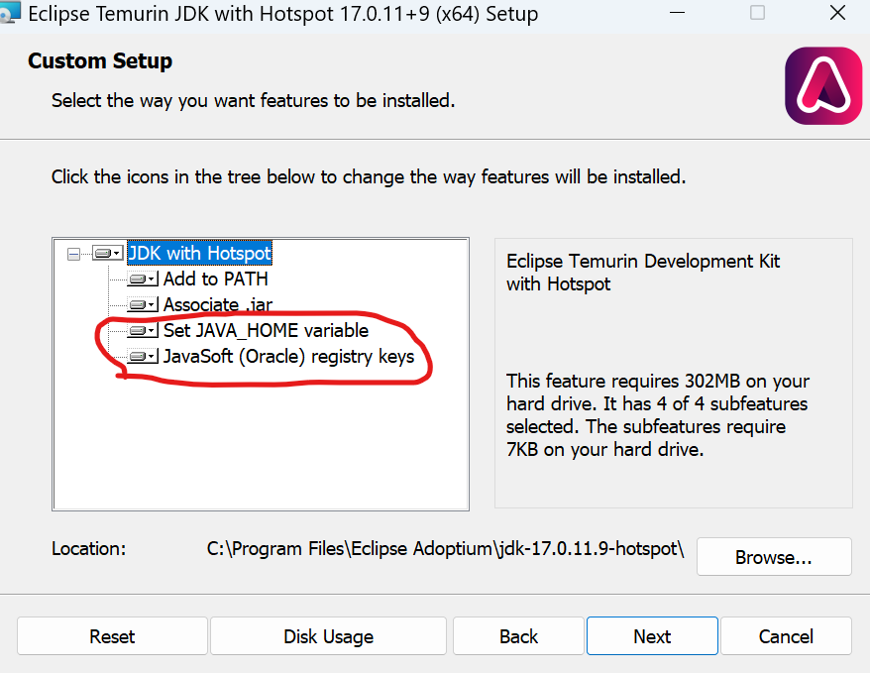Viewport: 870px width, 673px height.
Task: Go Back to the previous step
Action: [x=518, y=635]
